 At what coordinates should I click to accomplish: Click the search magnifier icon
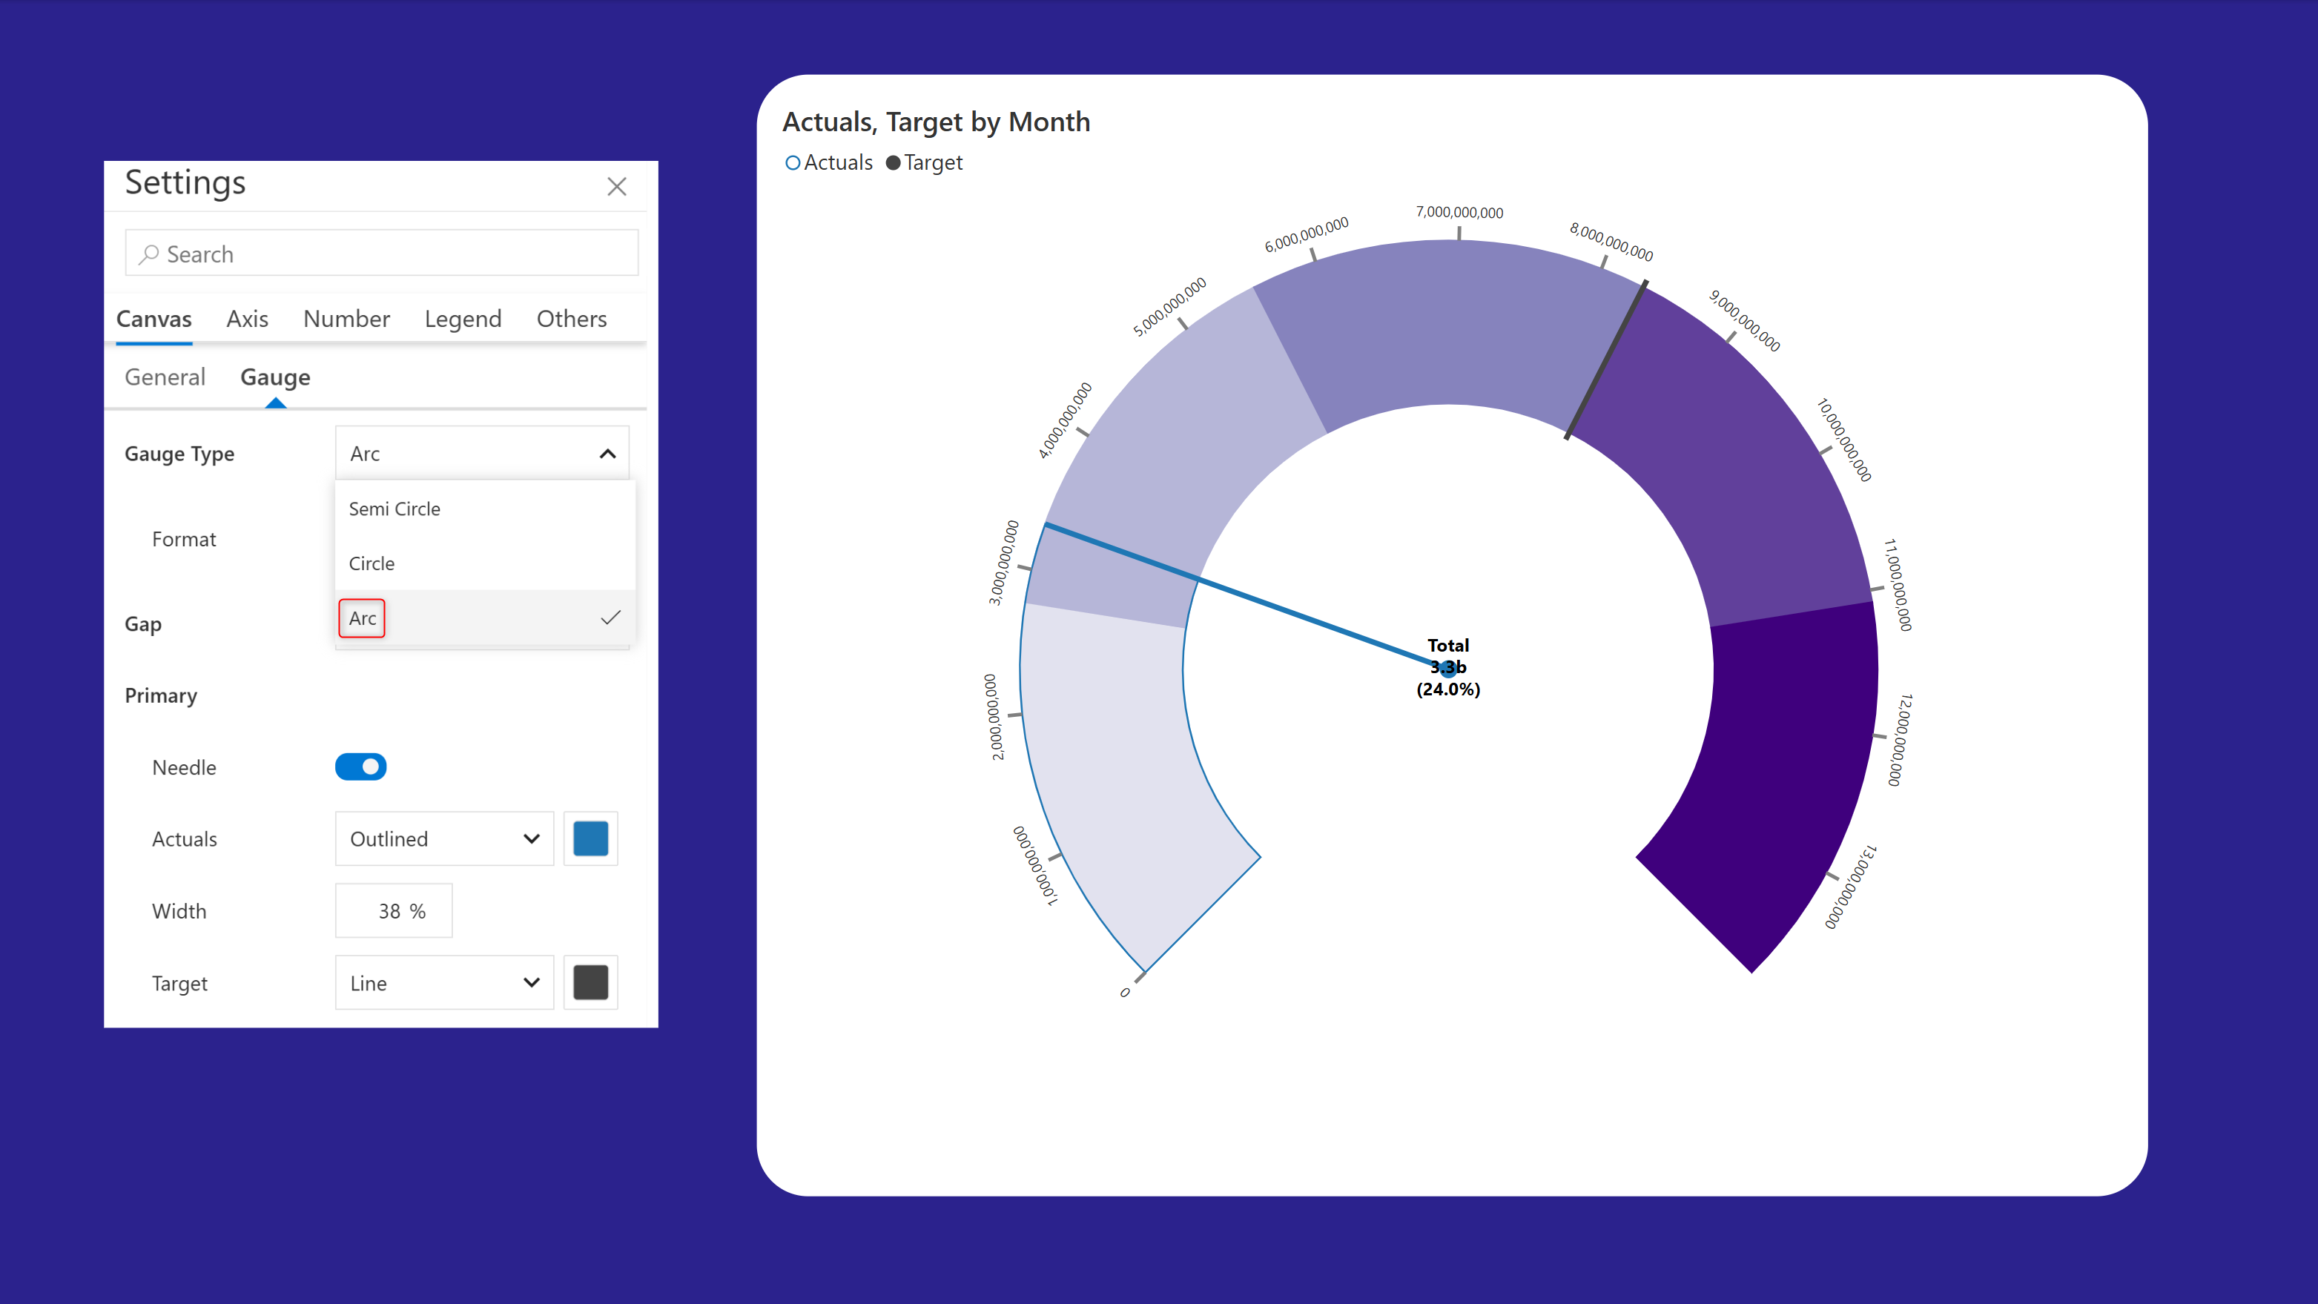(148, 254)
